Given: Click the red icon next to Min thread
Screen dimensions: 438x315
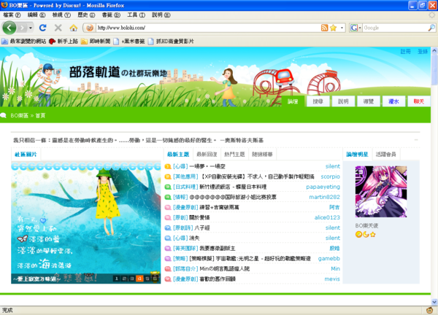Looking at the screenshot, I should [168, 268].
